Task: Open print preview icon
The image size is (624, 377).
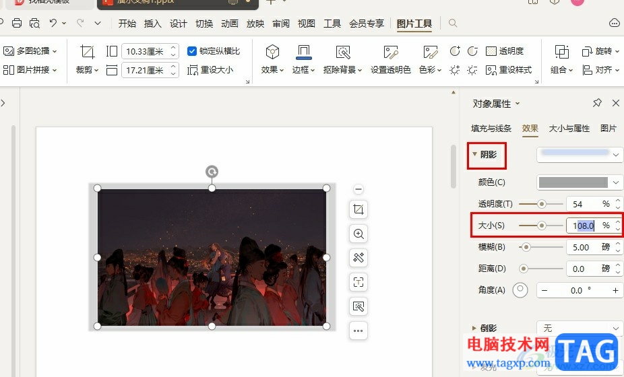Action: tap(34, 23)
